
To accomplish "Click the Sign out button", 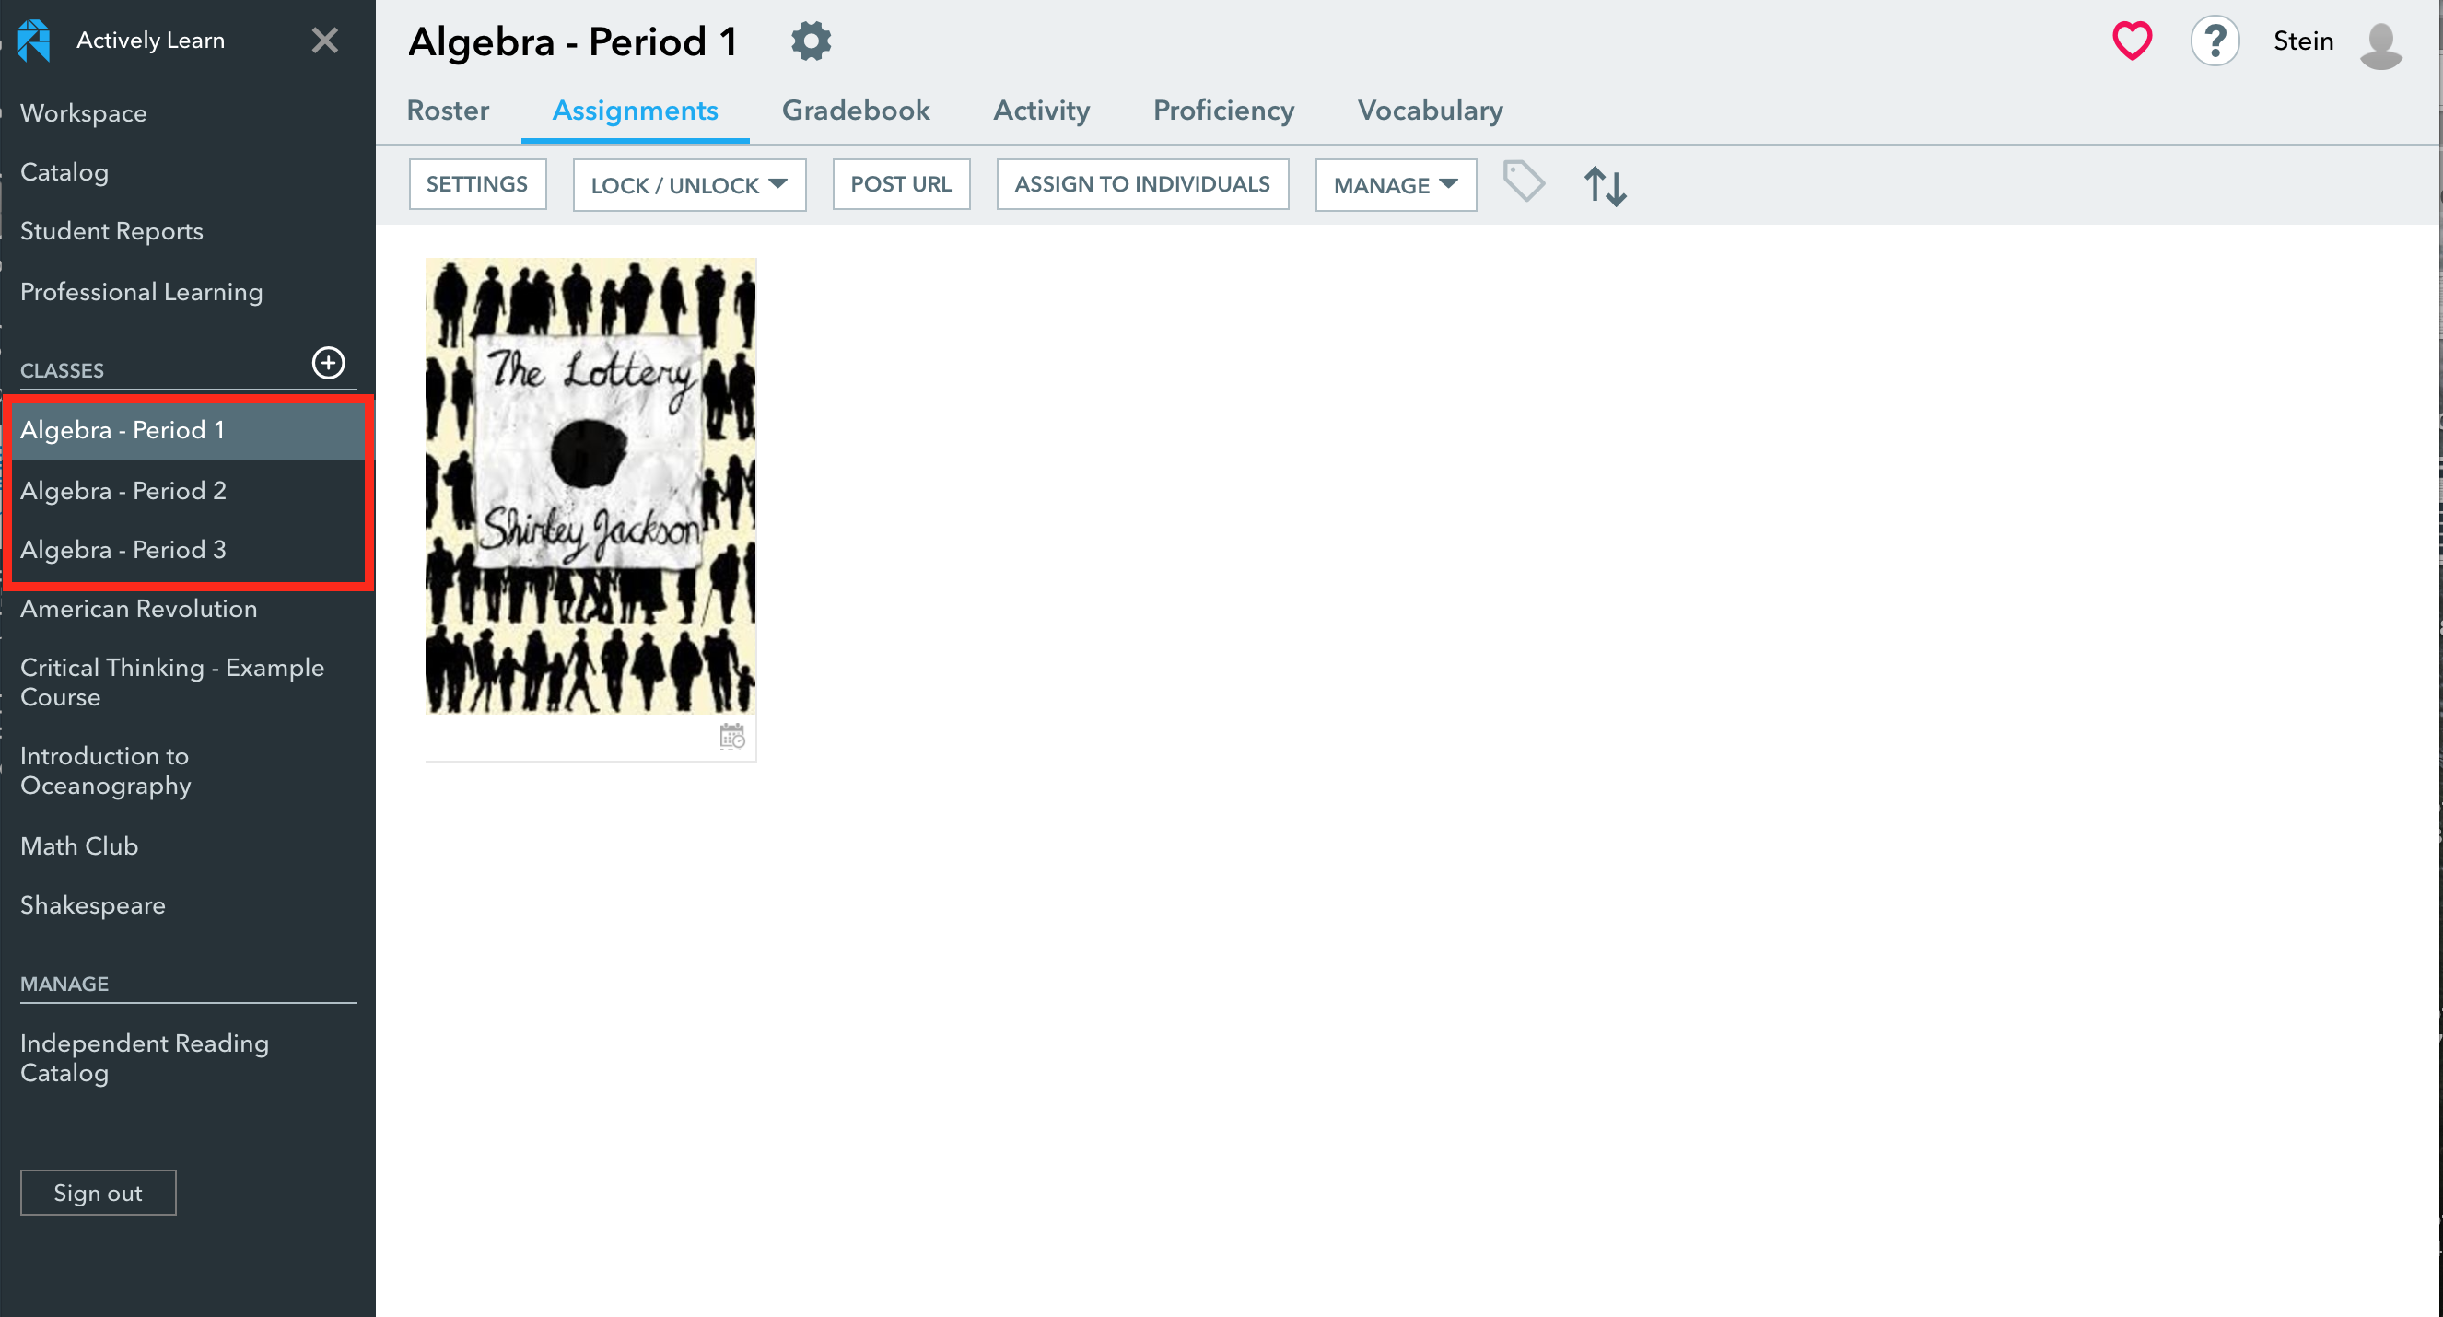I will [x=98, y=1192].
